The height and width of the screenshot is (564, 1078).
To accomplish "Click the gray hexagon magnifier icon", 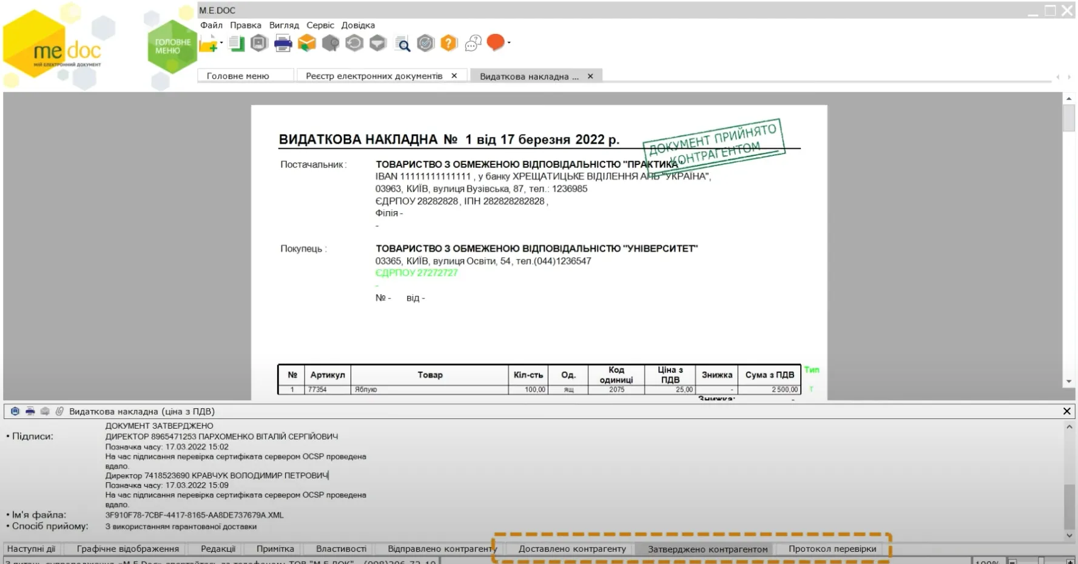I will [x=331, y=43].
